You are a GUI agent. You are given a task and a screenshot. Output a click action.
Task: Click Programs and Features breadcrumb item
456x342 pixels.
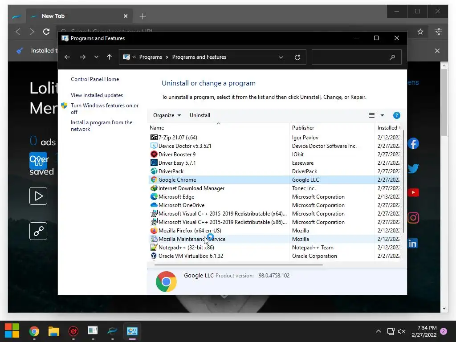pos(199,57)
